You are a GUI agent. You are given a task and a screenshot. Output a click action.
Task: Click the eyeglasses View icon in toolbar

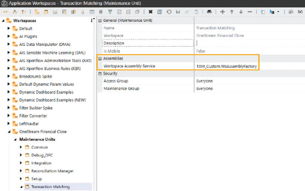[x=300, y=12]
